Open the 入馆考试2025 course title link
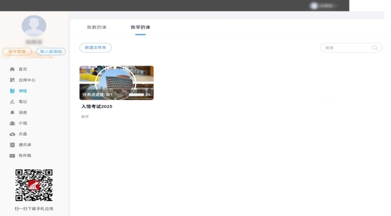 (97, 107)
